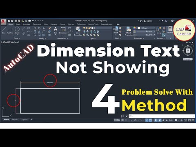
Task: Click the Rotate tool in Modify panel
Action: 39,28
